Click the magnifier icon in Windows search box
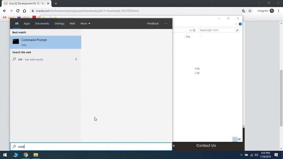Viewport: 283px width, 159px height. 14,146
